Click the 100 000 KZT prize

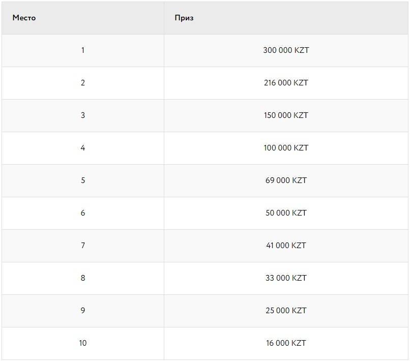tap(286, 148)
